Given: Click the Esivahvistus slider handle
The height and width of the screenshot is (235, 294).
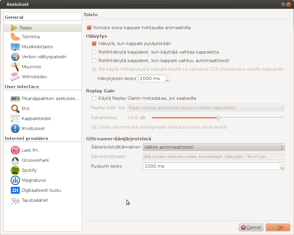Looking at the screenshot, I should 218,118.
